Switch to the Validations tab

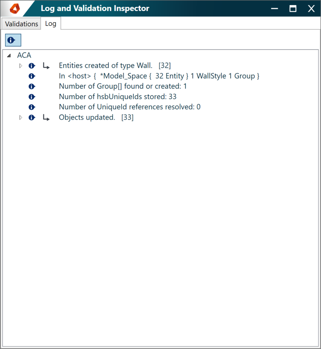21,24
